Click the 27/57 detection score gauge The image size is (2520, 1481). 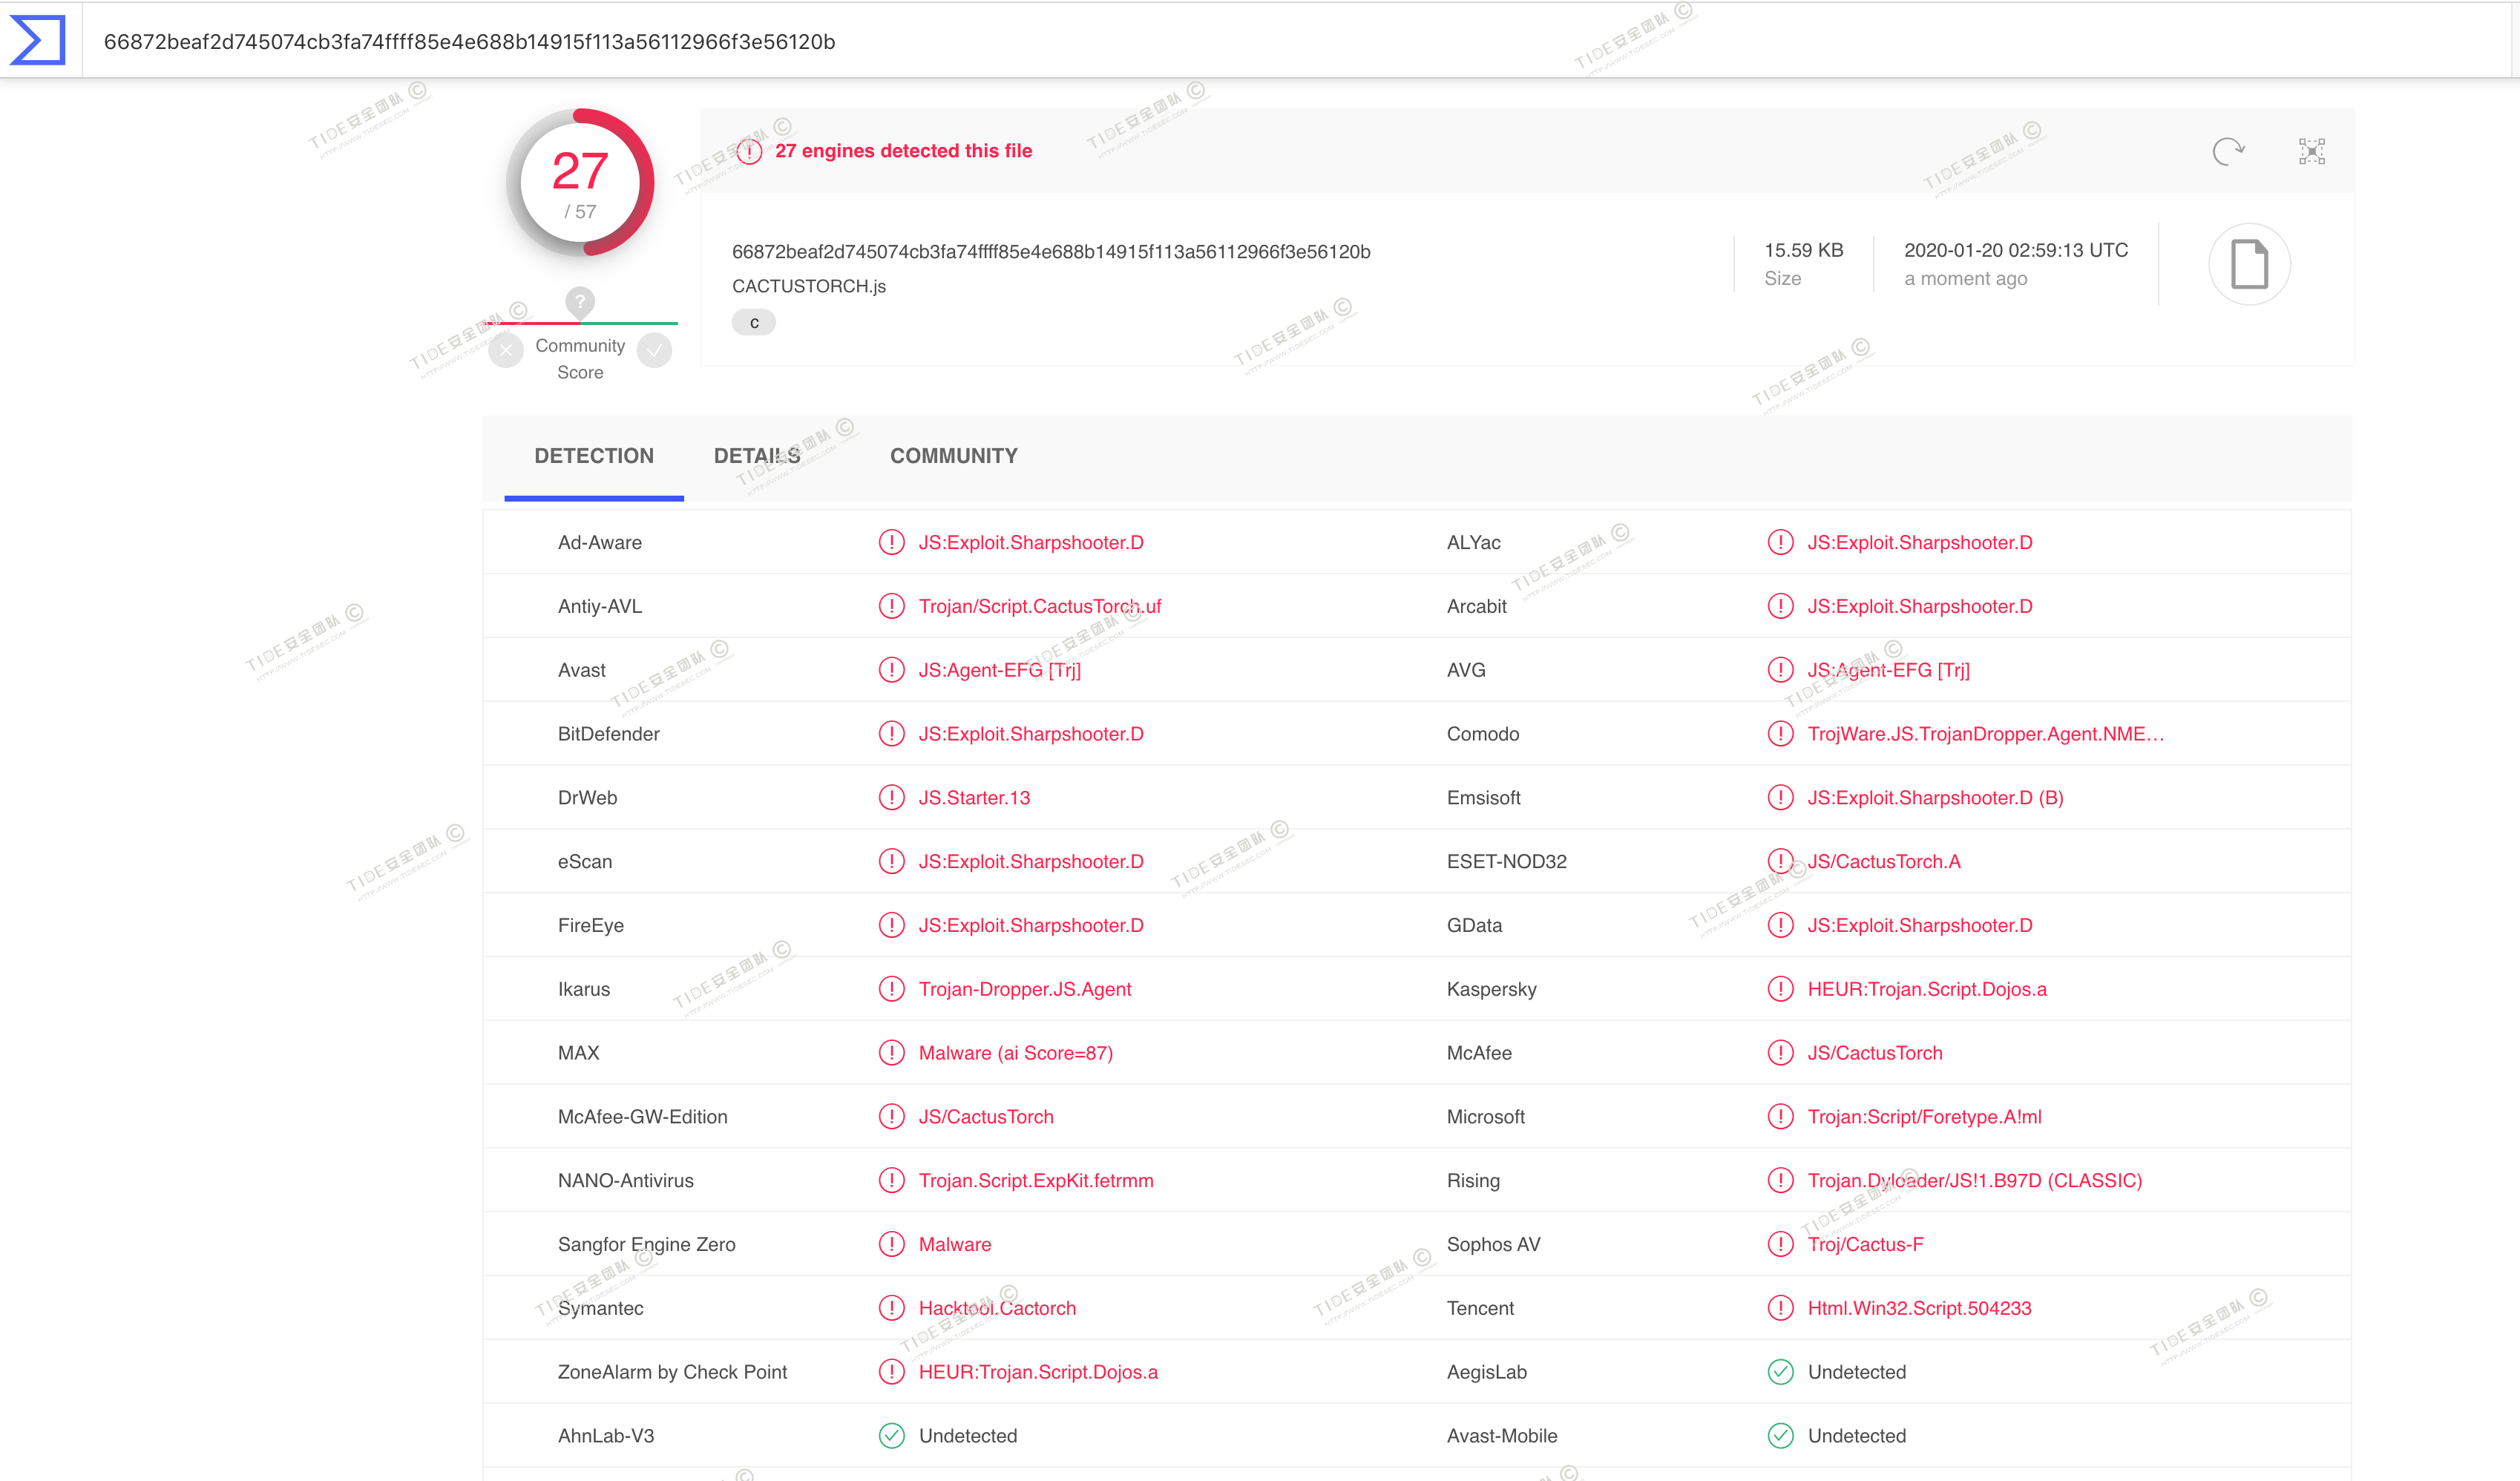coord(580,182)
